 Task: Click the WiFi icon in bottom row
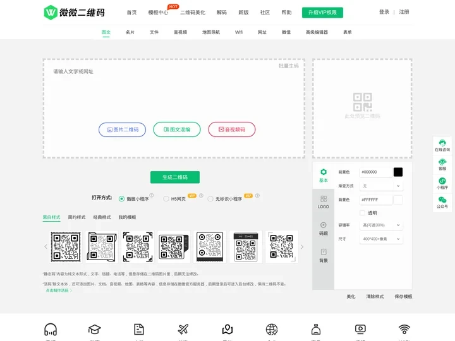(404, 330)
